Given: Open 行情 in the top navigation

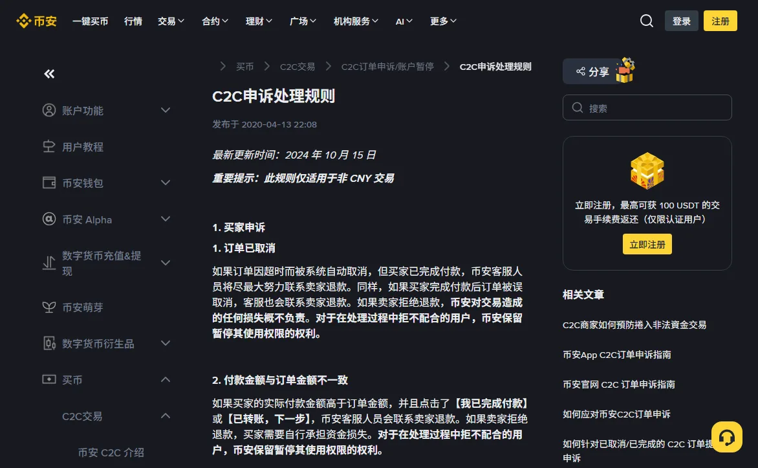Looking at the screenshot, I should 133,21.
